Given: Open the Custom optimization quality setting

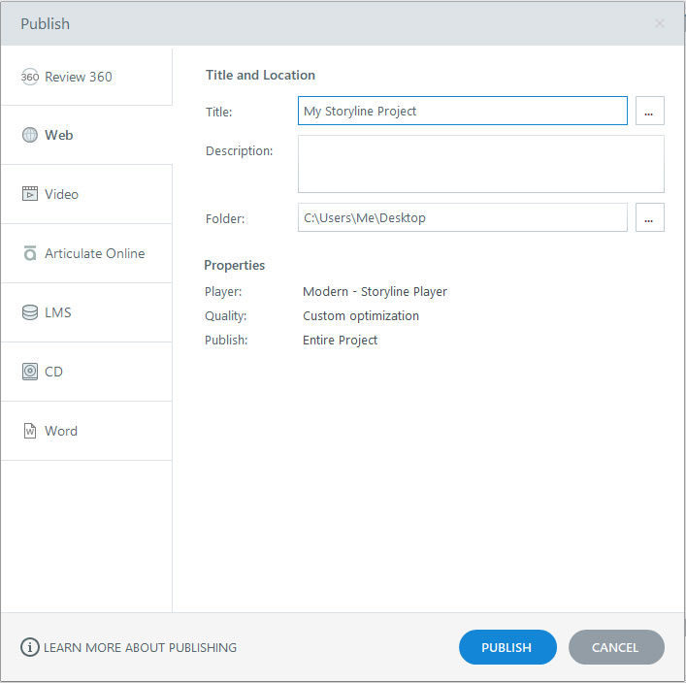Looking at the screenshot, I should tap(361, 315).
